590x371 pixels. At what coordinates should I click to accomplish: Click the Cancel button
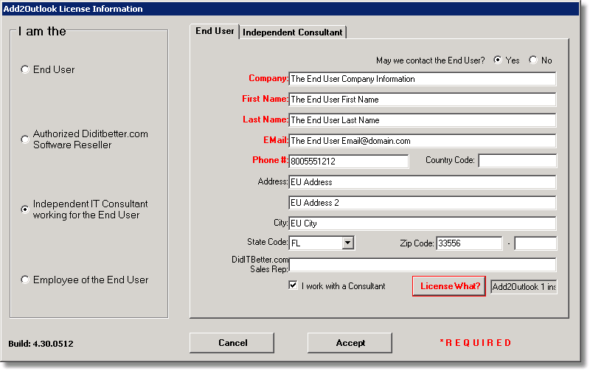232,343
